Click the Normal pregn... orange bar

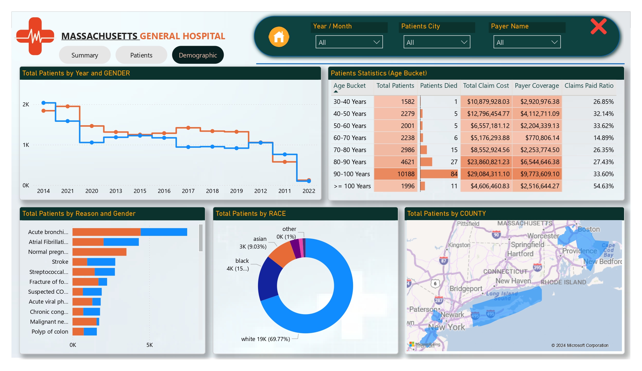click(99, 252)
